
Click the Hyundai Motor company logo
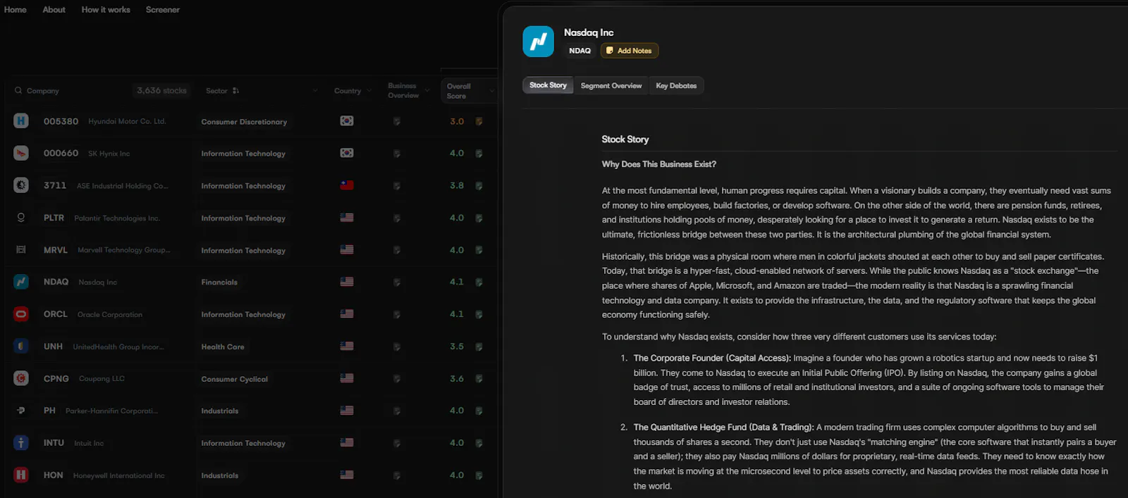tap(21, 121)
